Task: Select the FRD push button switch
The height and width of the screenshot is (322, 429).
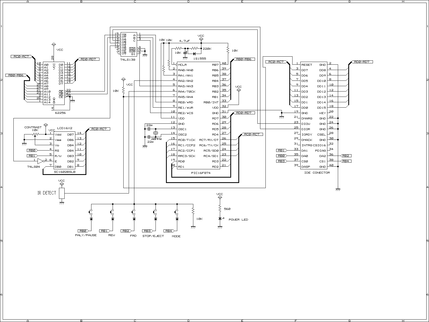Action: pyautogui.click(x=134, y=212)
